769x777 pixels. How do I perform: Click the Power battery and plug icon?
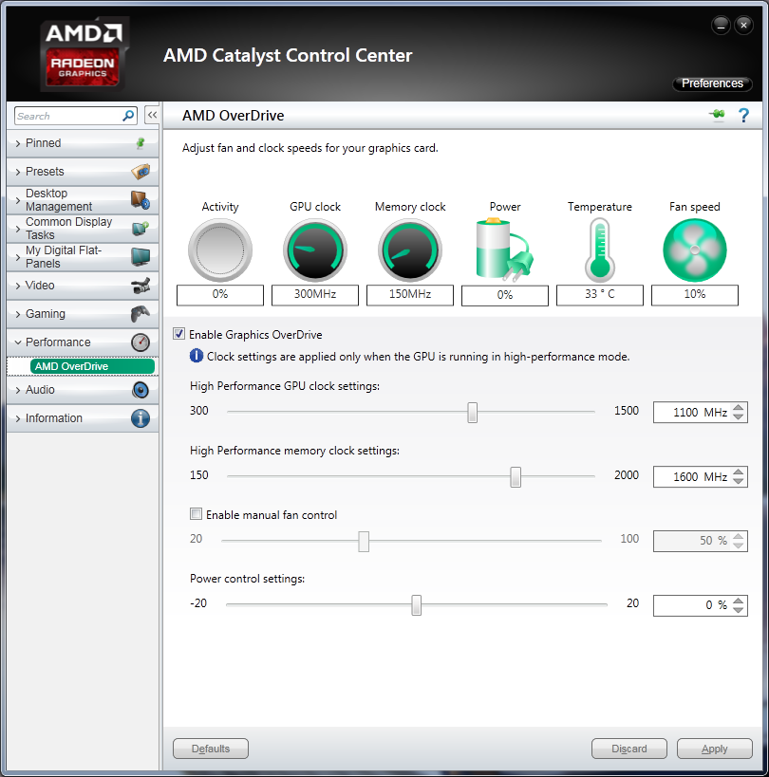coord(505,250)
